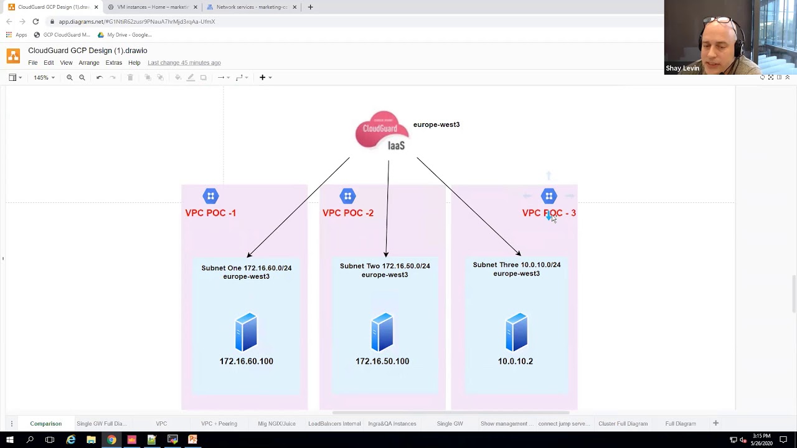Click the to front icon
This screenshot has height=448, width=797.
[x=148, y=77]
